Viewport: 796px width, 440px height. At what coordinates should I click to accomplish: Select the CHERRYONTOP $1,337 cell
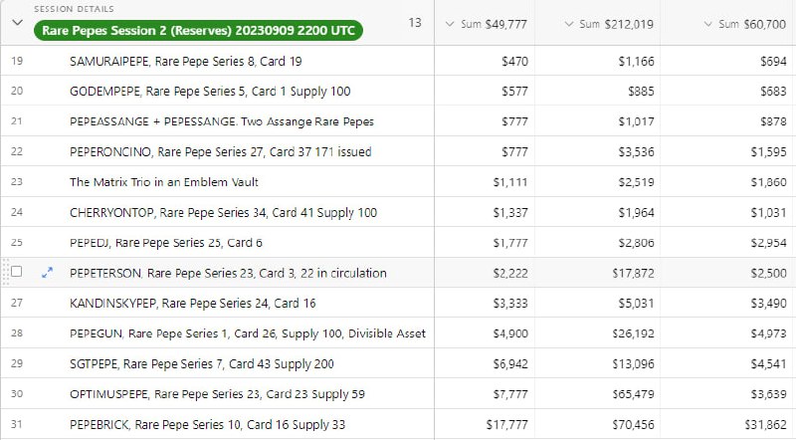485,212
